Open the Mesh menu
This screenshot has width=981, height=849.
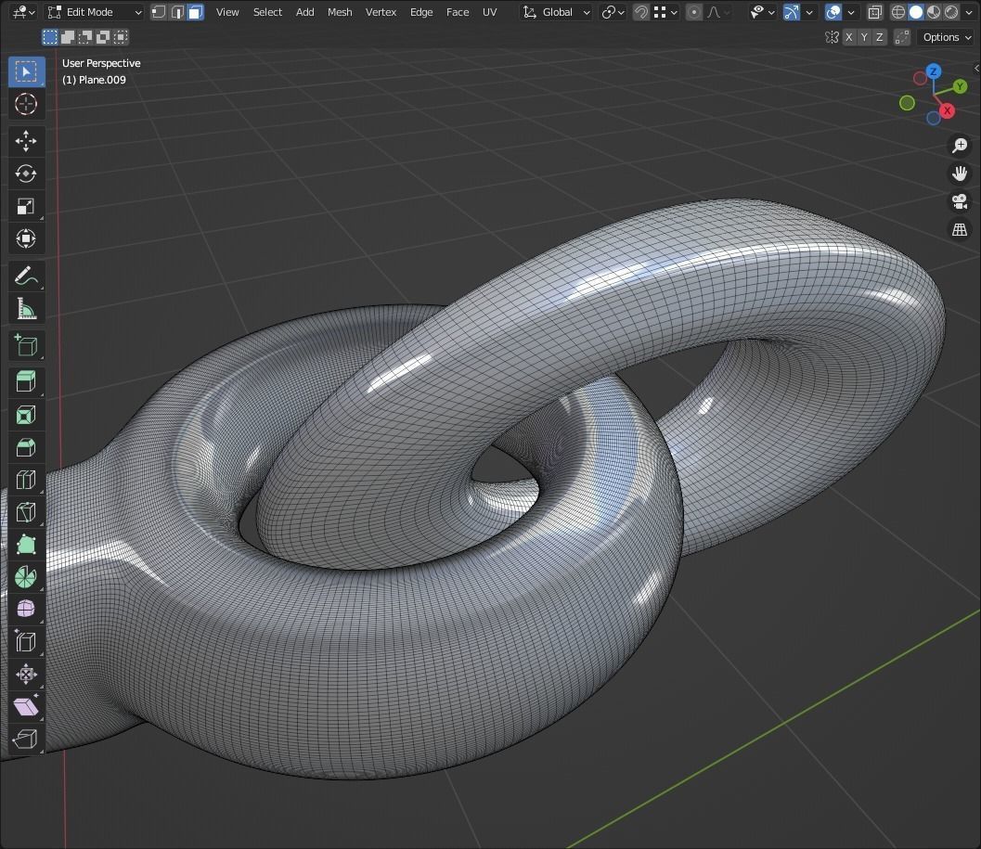pyautogui.click(x=340, y=12)
